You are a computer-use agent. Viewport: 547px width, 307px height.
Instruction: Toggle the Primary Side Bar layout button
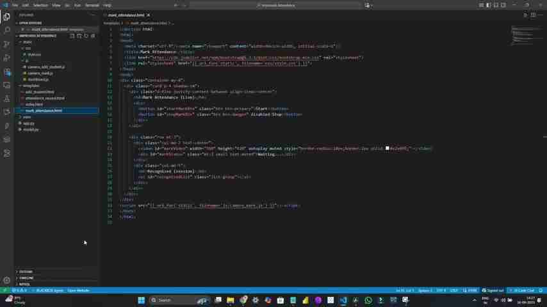[488, 5]
